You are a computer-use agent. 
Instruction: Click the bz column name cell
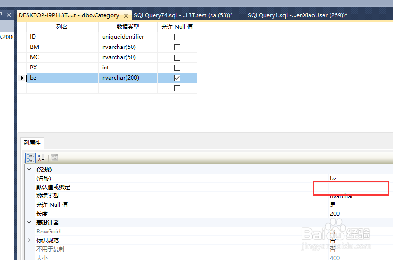tap(63, 78)
